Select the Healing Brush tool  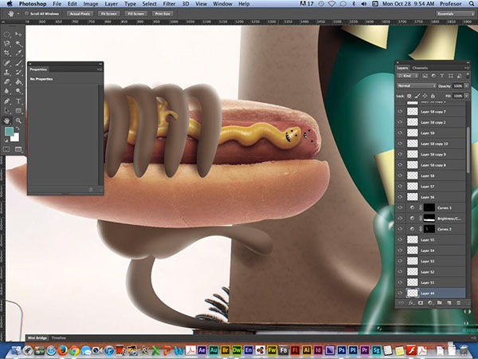pyautogui.click(x=6, y=63)
